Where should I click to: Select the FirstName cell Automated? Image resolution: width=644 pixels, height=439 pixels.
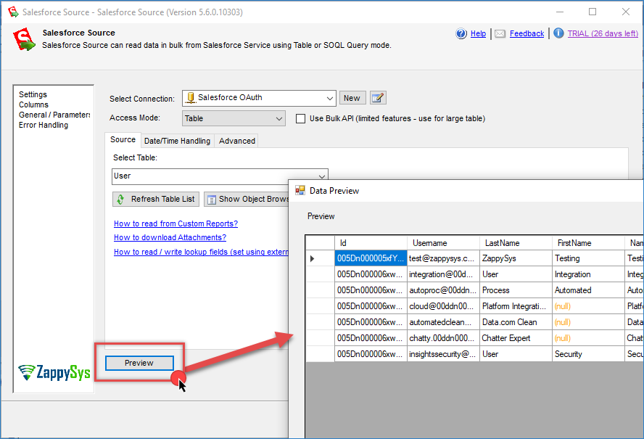click(588, 291)
